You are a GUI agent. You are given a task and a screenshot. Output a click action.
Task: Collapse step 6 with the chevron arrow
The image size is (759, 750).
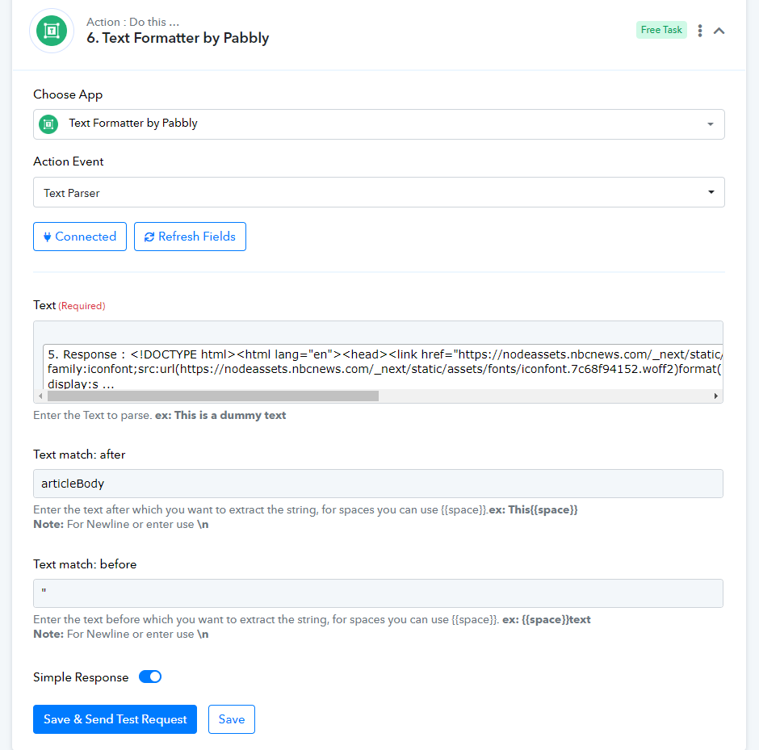click(719, 31)
